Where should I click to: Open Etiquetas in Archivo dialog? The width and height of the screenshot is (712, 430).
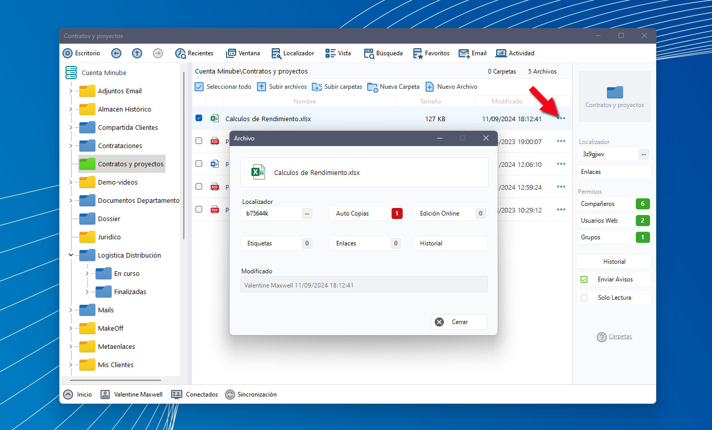278,243
